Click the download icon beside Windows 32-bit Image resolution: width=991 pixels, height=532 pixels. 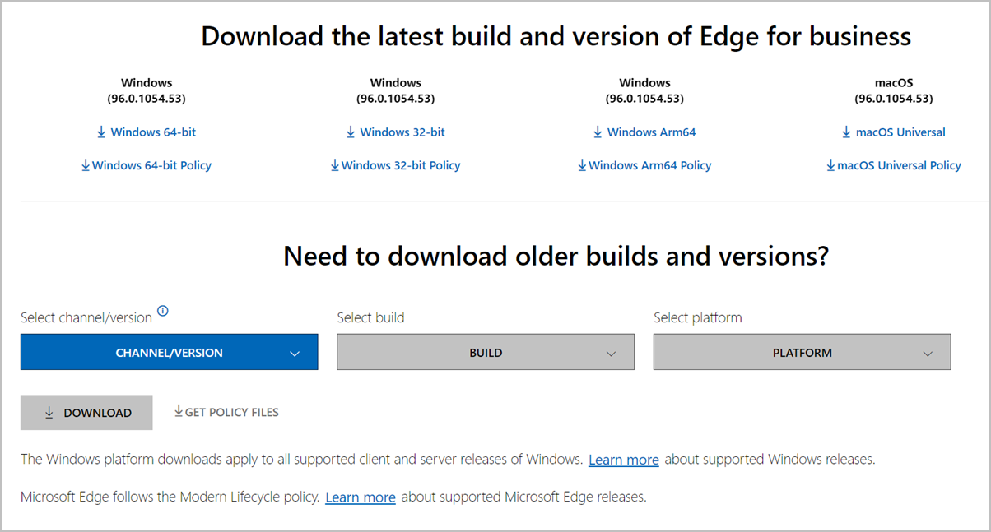pyautogui.click(x=351, y=132)
